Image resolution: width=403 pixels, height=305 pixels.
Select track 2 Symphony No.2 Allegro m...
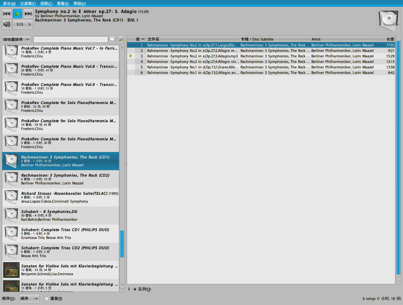pyautogui.click(x=261, y=51)
